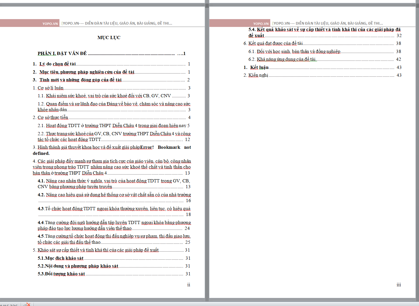Click entry 2.1. Hoạt động TDTT ở trường

[114, 126]
